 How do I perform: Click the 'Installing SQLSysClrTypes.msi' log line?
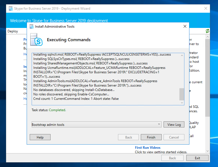tap(81, 59)
